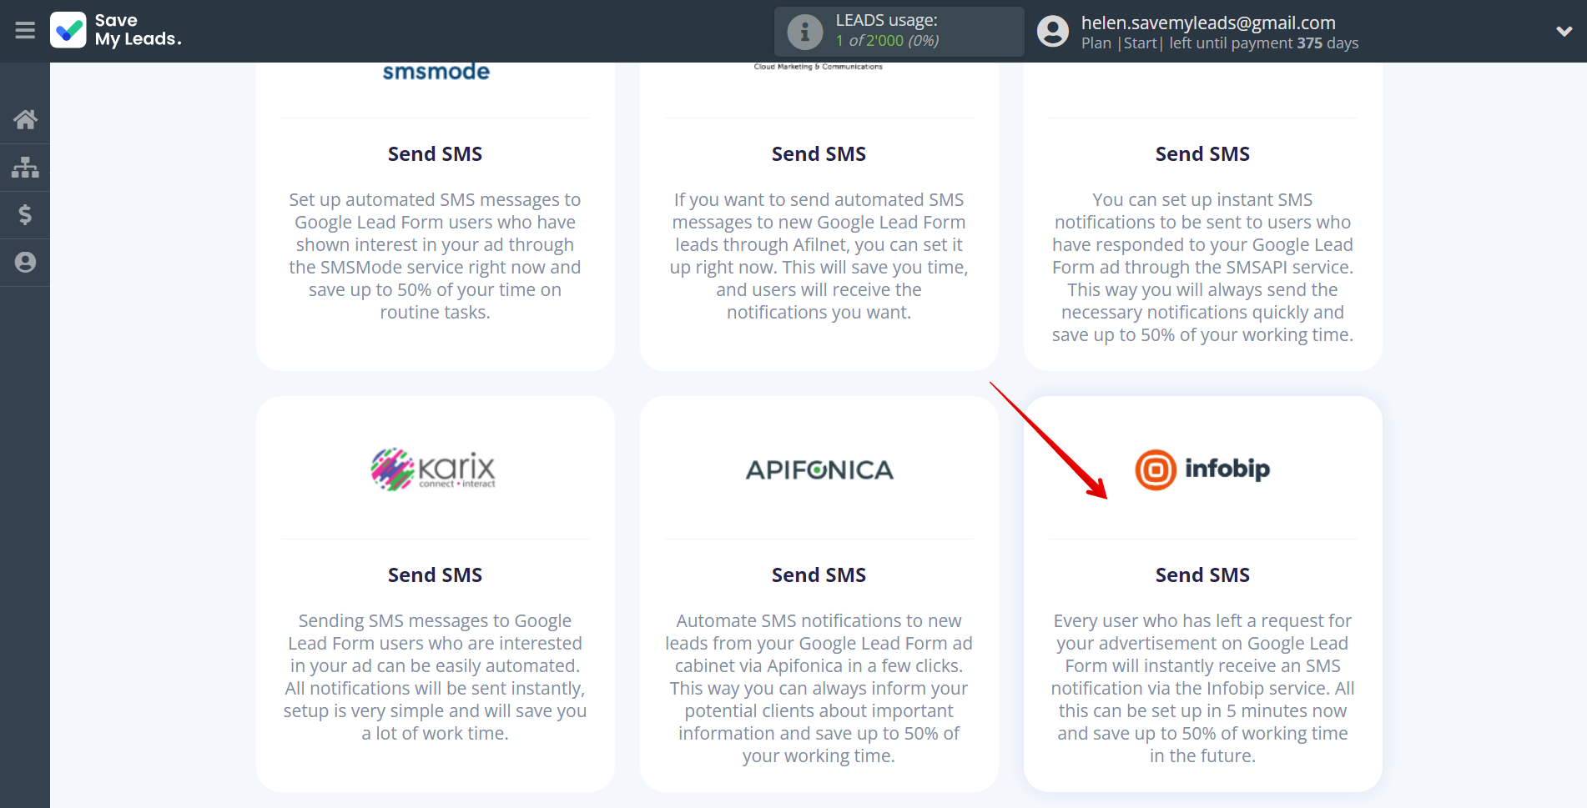Click the SMSAPI description paragraph
This screenshot has width=1587, height=808.
[x=1202, y=267]
